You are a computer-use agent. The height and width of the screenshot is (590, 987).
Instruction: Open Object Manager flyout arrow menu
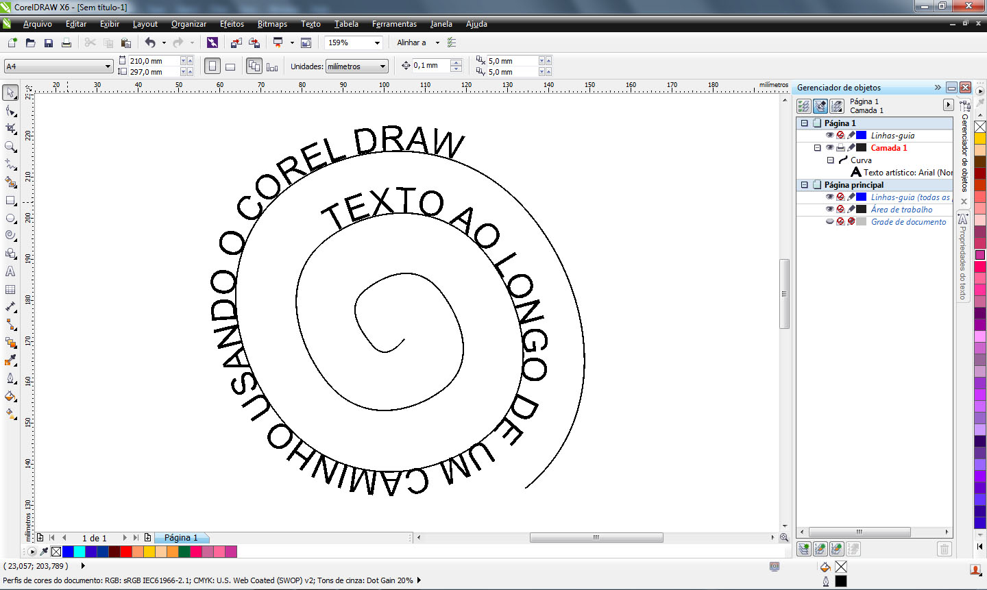pyautogui.click(x=948, y=106)
